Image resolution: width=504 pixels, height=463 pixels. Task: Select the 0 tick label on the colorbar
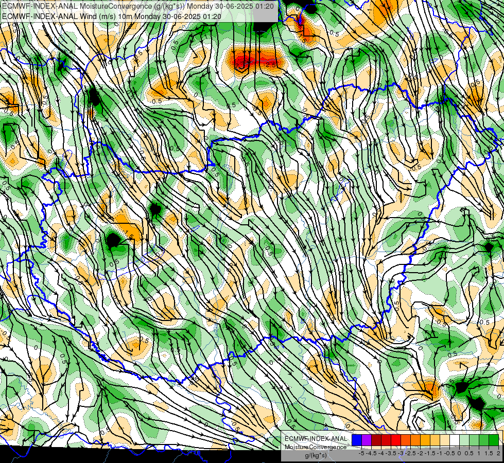pos(459,453)
